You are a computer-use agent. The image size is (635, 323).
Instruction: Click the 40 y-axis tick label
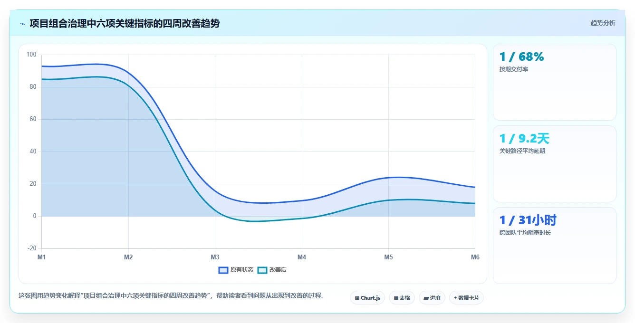pyautogui.click(x=33, y=152)
